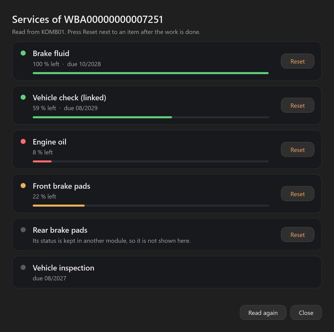Reset the Engine oil service
334x332 pixels.
(x=297, y=150)
